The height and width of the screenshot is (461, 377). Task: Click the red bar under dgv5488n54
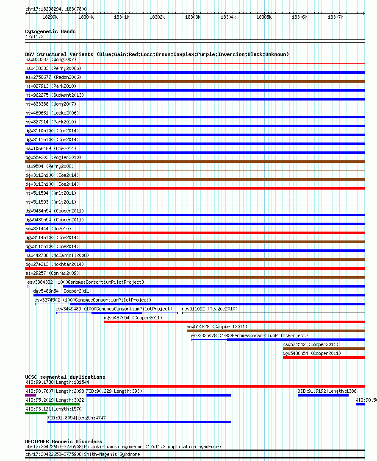[324, 358]
